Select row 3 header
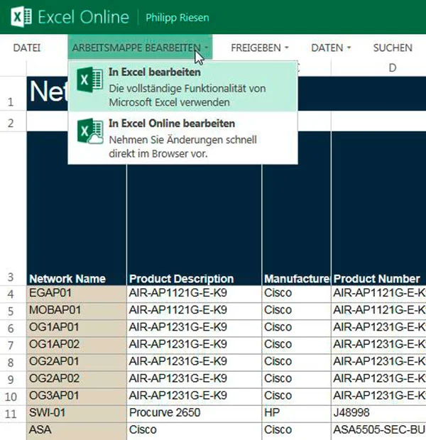The height and width of the screenshot is (440, 426). 13,209
